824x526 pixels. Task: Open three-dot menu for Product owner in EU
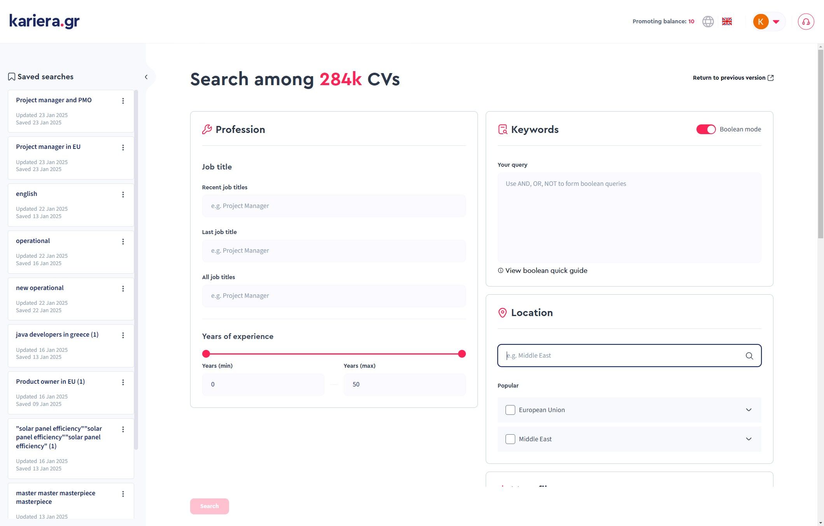pos(123,383)
